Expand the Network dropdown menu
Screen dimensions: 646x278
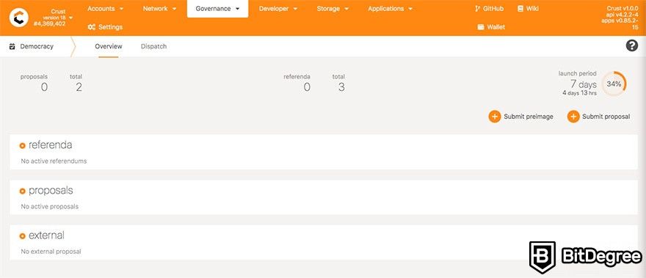pyautogui.click(x=160, y=9)
